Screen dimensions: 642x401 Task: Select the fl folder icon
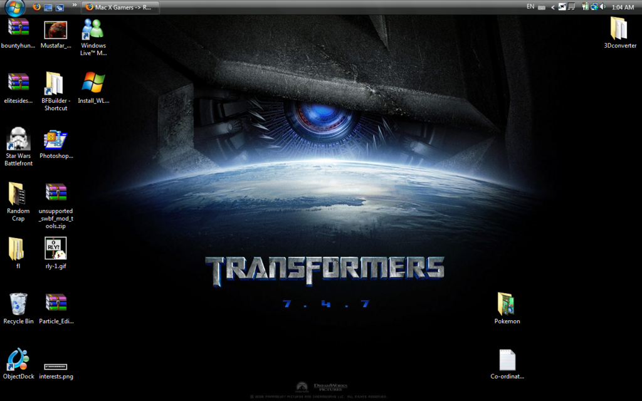click(x=16, y=253)
